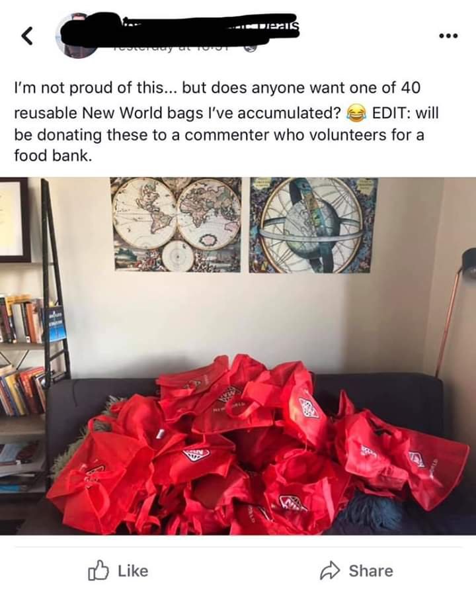Tap the Share arrow icon
Image resolution: width=476 pixels, height=589 pixels.
click(x=330, y=570)
